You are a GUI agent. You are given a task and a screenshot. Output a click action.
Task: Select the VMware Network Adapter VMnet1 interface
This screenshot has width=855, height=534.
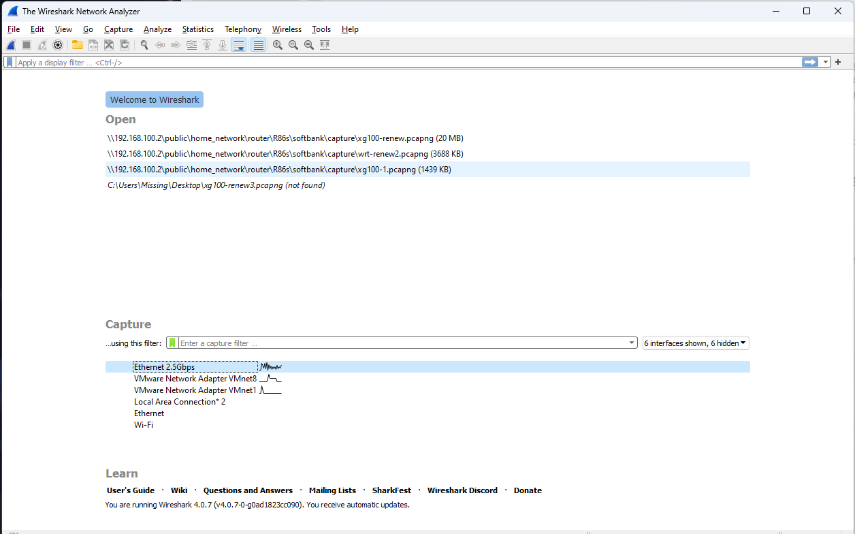[x=428, y=390]
